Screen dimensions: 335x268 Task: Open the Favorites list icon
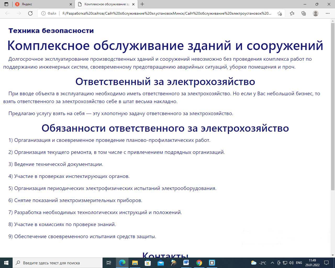click(x=292, y=13)
